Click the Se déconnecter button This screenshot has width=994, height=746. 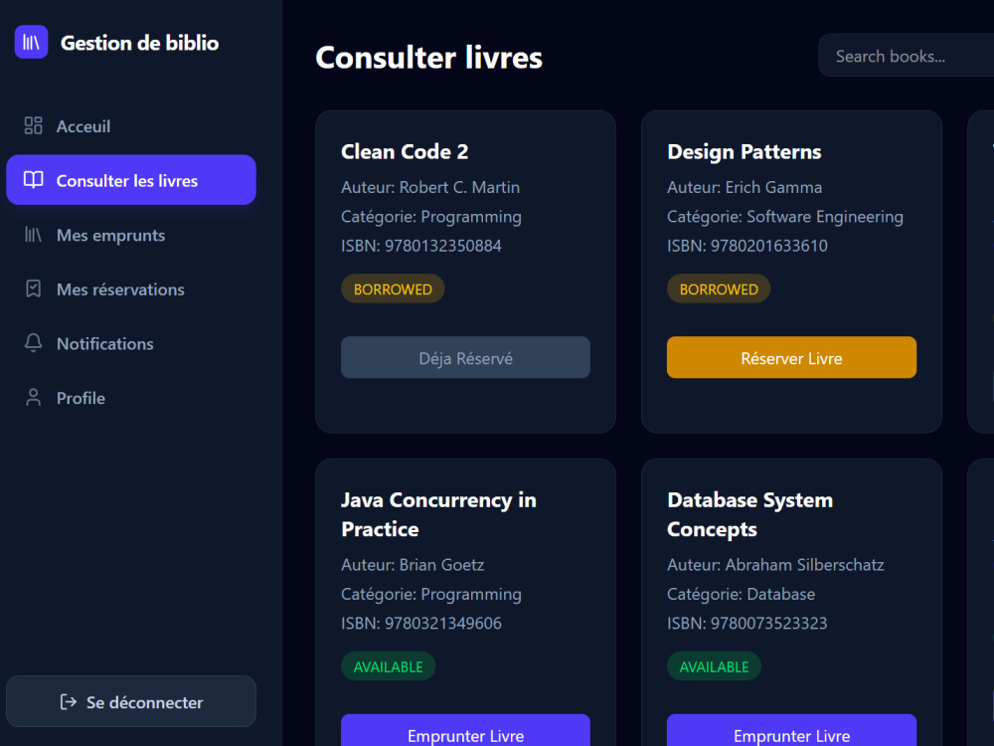coord(131,701)
